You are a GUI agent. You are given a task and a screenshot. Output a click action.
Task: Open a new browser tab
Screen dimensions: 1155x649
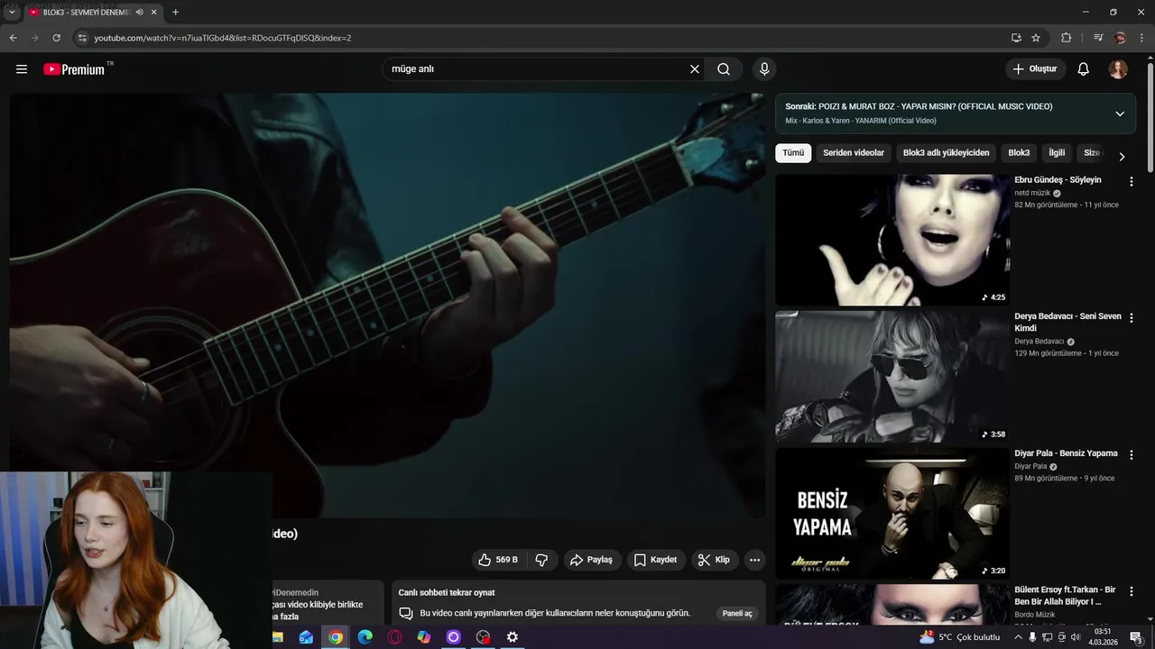coord(175,13)
